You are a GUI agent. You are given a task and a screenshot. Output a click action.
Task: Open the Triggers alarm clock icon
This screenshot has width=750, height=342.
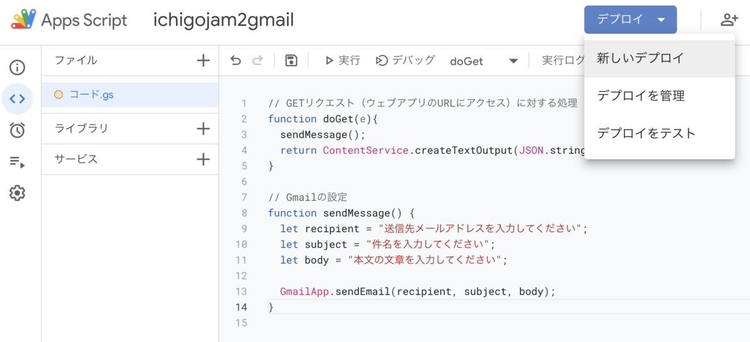[x=17, y=130]
